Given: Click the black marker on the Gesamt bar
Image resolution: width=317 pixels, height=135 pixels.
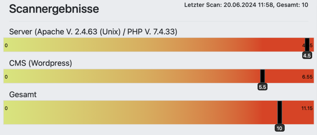Looking at the screenshot, I should pos(280,112).
